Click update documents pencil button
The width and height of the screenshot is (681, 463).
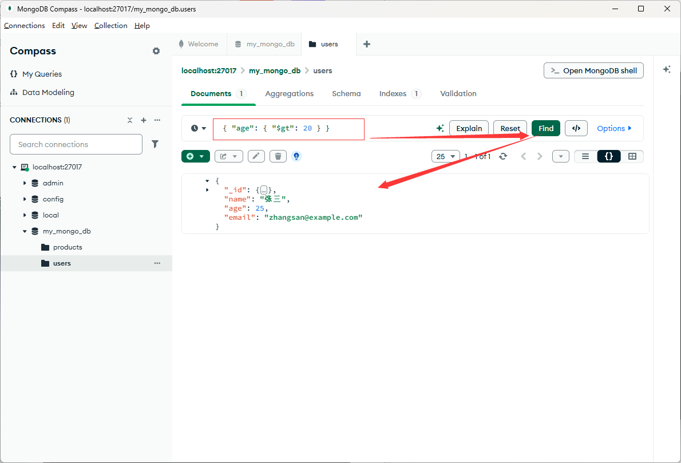(256, 156)
